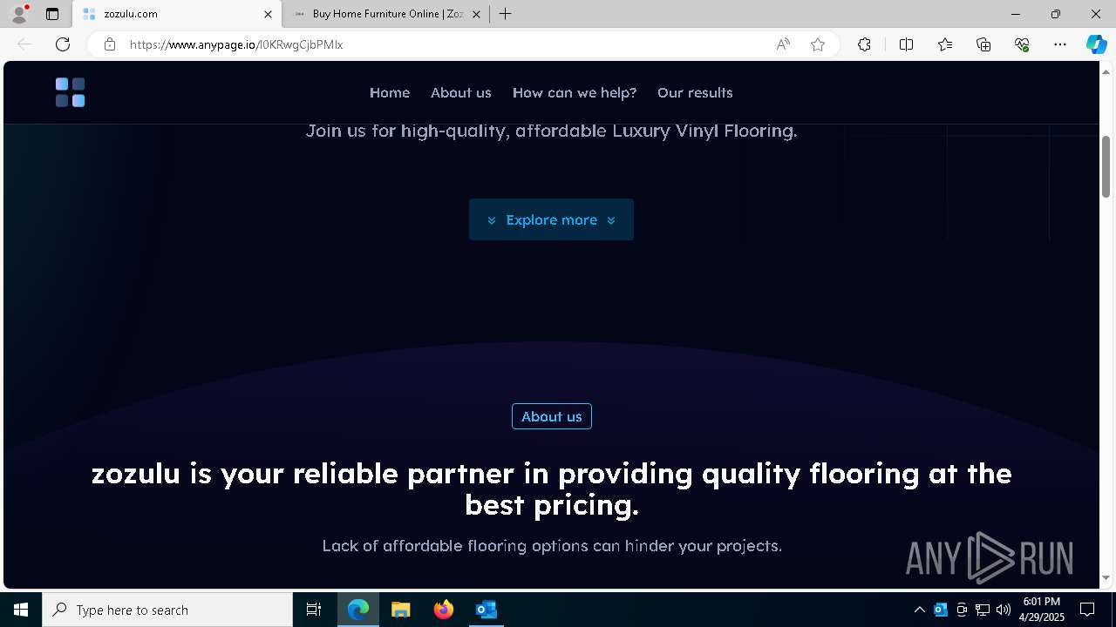Open the Favorites list icon

click(x=945, y=44)
